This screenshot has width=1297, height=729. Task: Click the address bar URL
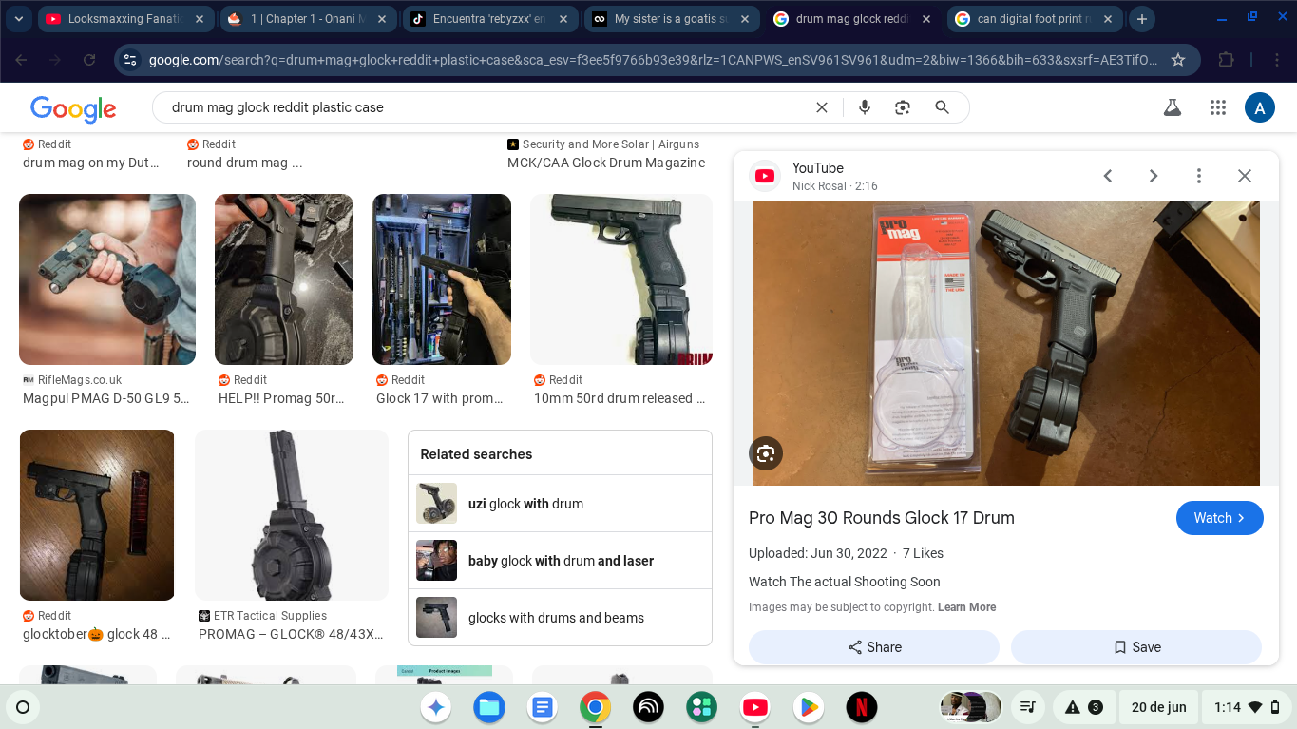(654, 60)
